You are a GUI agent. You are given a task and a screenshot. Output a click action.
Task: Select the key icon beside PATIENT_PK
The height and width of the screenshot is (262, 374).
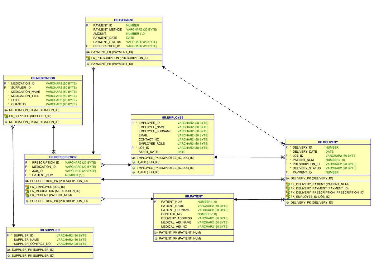[x=156, y=233]
